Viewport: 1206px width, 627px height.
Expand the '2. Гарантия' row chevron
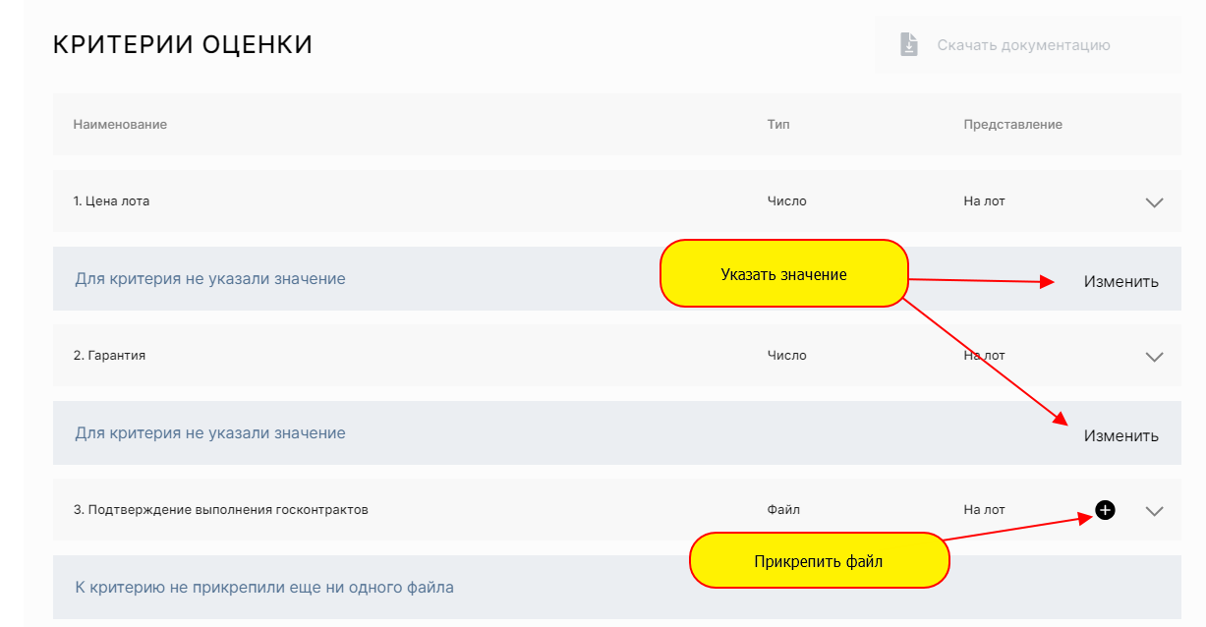(x=1154, y=357)
